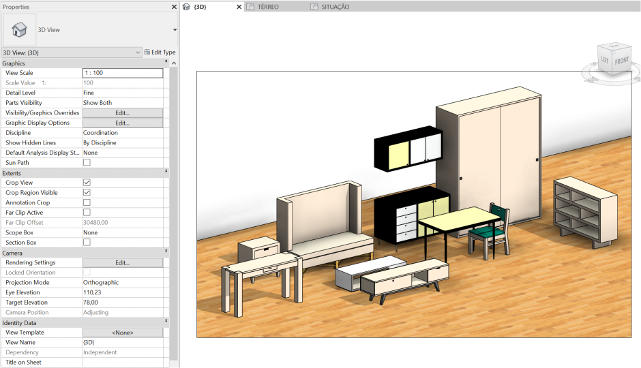Click the FRONT face of the ViewCube
The image size is (641, 368).
point(621,61)
